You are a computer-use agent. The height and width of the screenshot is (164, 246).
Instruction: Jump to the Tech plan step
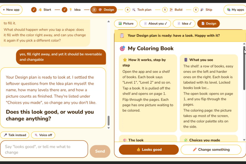coord(138,10)
